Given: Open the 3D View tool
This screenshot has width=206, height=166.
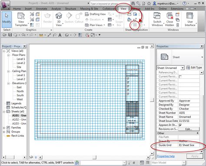Looking at the screenshot, I should (x=59, y=19).
